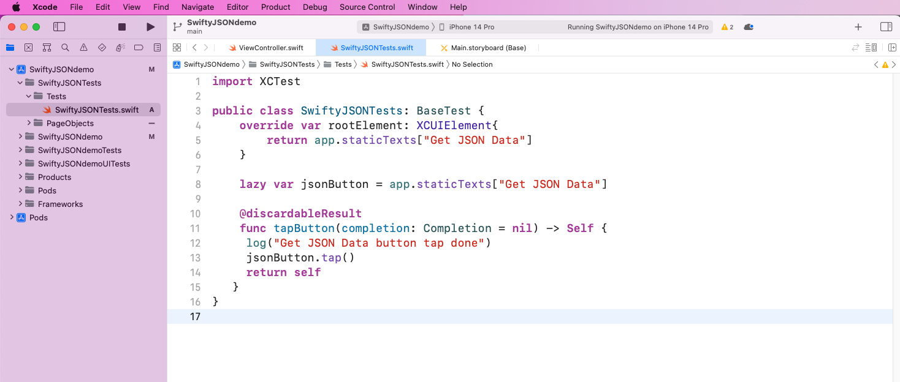Expand the Frameworks folder

(20, 204)
